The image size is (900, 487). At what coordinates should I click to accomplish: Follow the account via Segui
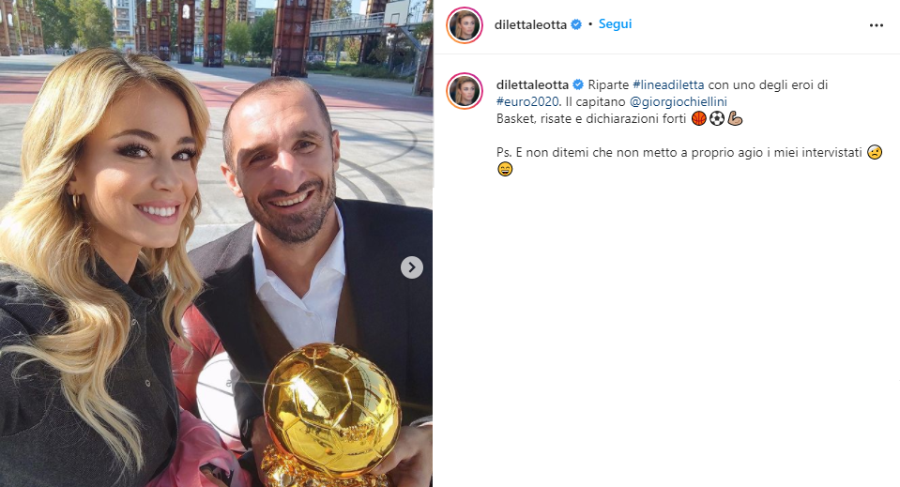pyautogui.click(x=615, y=24)
